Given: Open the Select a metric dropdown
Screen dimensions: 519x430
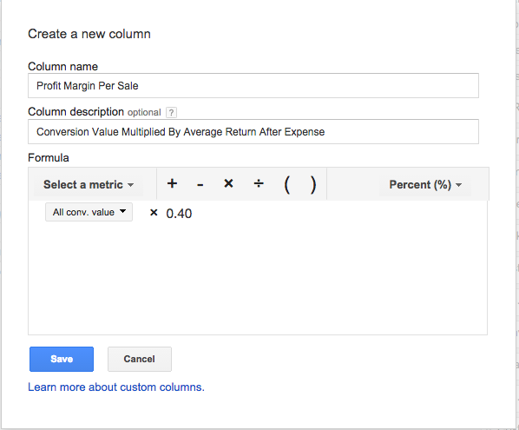Looking at the screenshot, I should point(89,184).
